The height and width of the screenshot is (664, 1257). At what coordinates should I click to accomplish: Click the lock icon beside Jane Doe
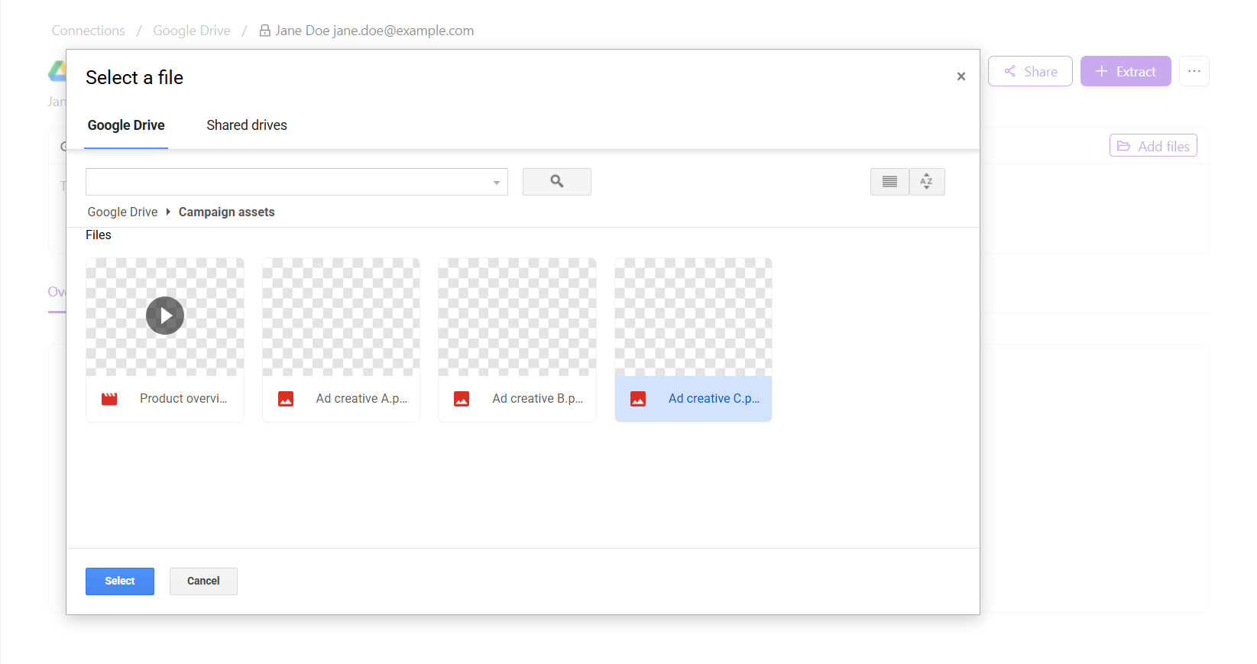point(265,31)
